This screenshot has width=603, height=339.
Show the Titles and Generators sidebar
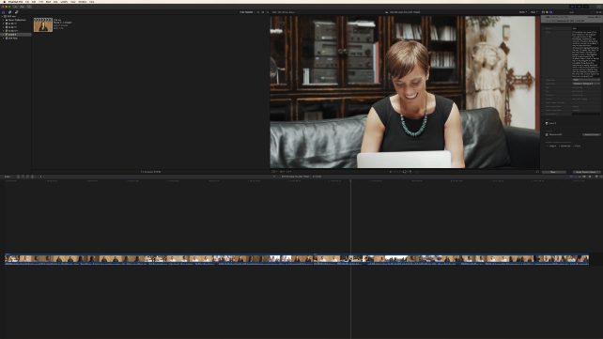coord(16,12)
